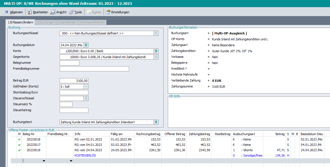
Task: Open the Buchungstext dropdown arrow
Action: pos(156,122)
